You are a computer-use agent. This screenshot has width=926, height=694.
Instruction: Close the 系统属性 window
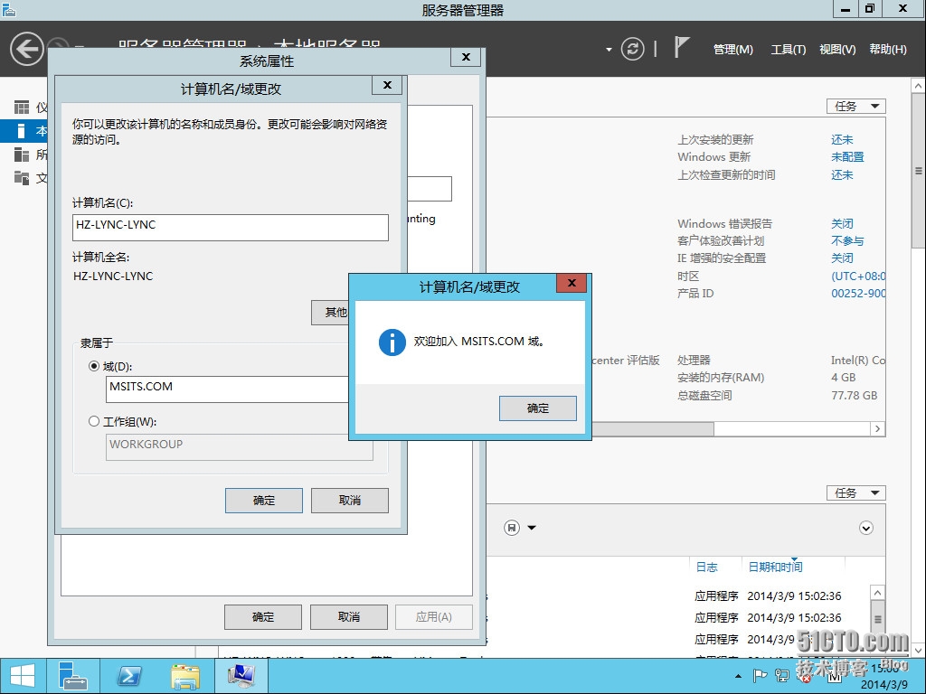466,57
